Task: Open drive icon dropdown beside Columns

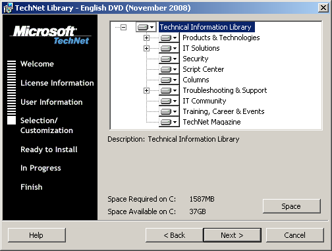Action: [169, 80]
